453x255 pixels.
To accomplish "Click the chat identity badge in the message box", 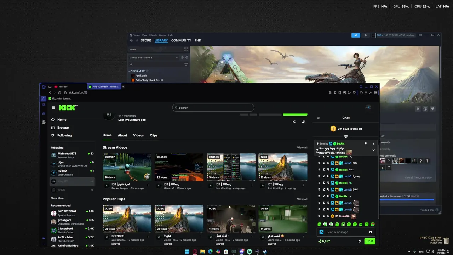I will [321, 232].
